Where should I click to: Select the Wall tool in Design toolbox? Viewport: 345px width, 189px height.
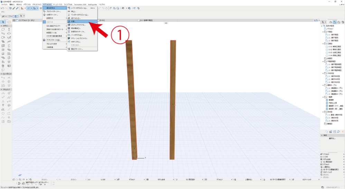coord(3,29)
